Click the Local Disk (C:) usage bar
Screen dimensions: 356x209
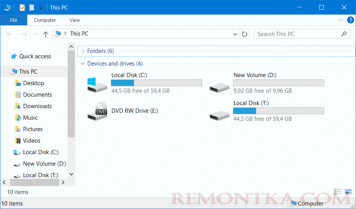click(156, 83)
